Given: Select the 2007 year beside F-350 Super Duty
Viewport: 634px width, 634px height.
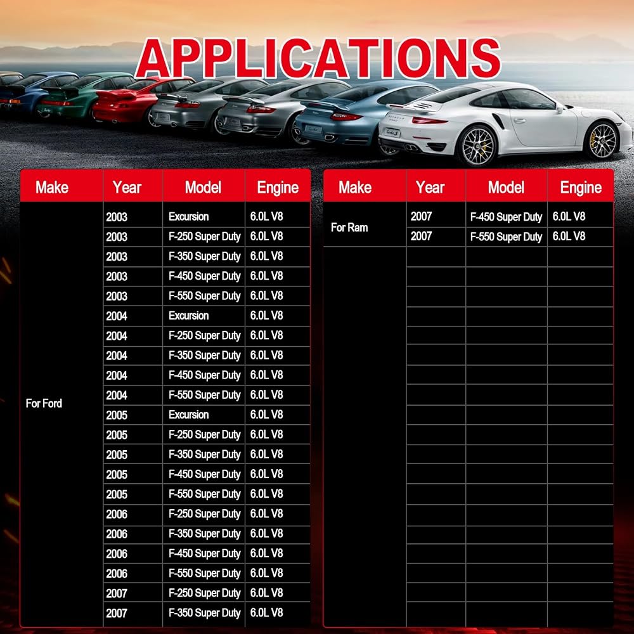Looking at the screenshot, I should tap(117, 613).
